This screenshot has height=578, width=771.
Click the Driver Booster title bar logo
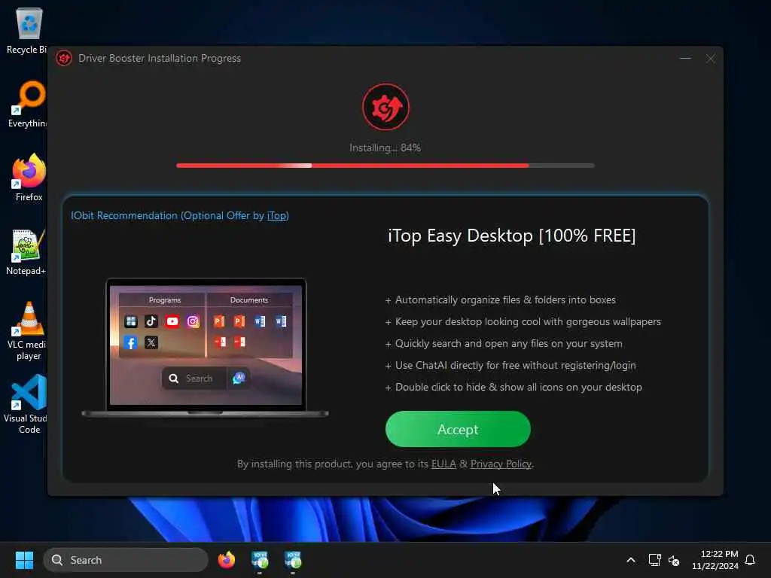[x=64, y=58]
